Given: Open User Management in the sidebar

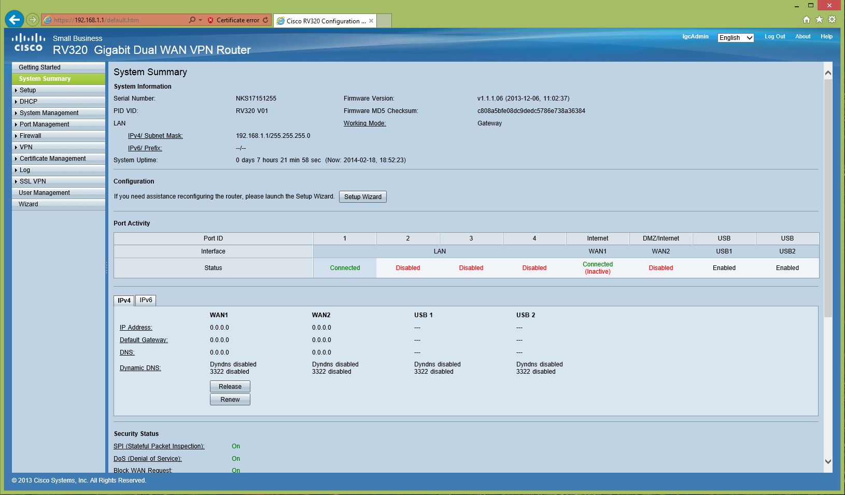Looking at the screenshot, I should point(59,193).
